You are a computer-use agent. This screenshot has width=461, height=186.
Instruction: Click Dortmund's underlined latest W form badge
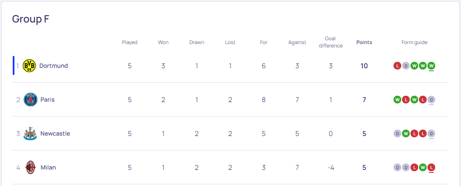431,66
